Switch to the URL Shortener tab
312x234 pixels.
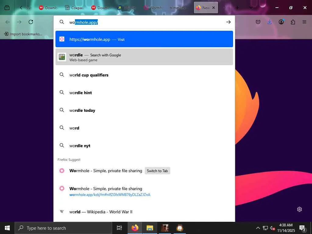click(127, 8)
